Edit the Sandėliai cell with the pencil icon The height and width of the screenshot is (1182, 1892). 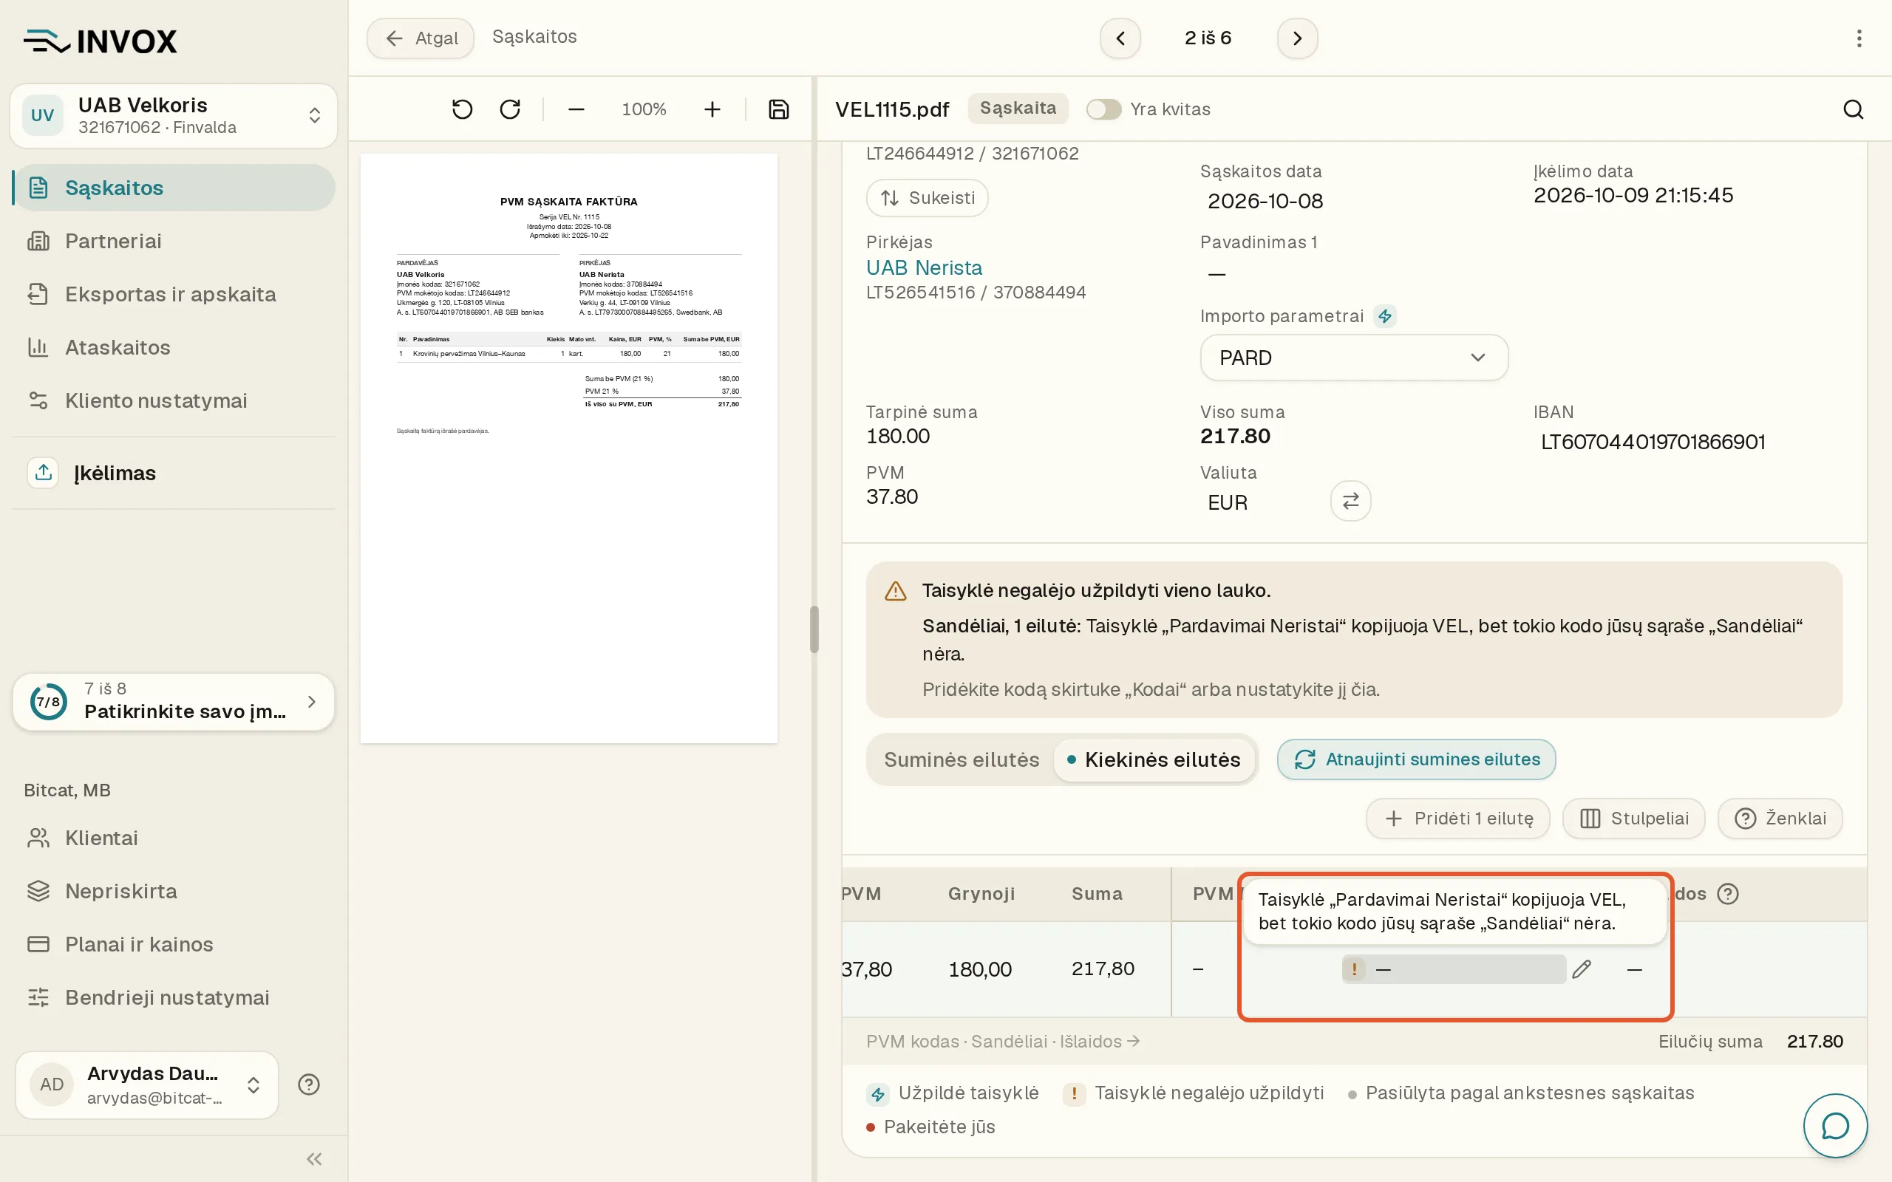[x=1582, y=969]
